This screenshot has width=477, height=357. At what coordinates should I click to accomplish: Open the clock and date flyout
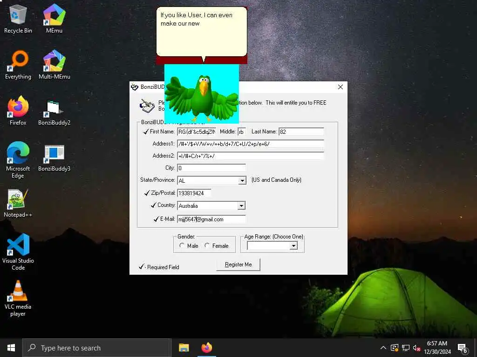[x=437, y=348]
